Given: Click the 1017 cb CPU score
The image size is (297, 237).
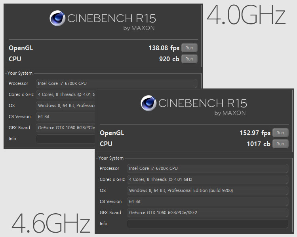Looking at the screenshot, I should click(x=259, y=144).
